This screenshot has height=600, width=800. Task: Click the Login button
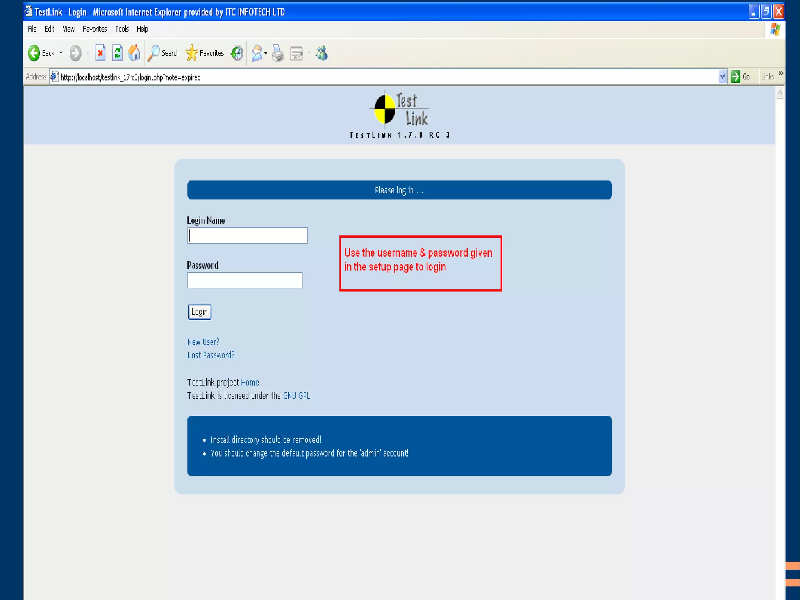coord(200,312)
